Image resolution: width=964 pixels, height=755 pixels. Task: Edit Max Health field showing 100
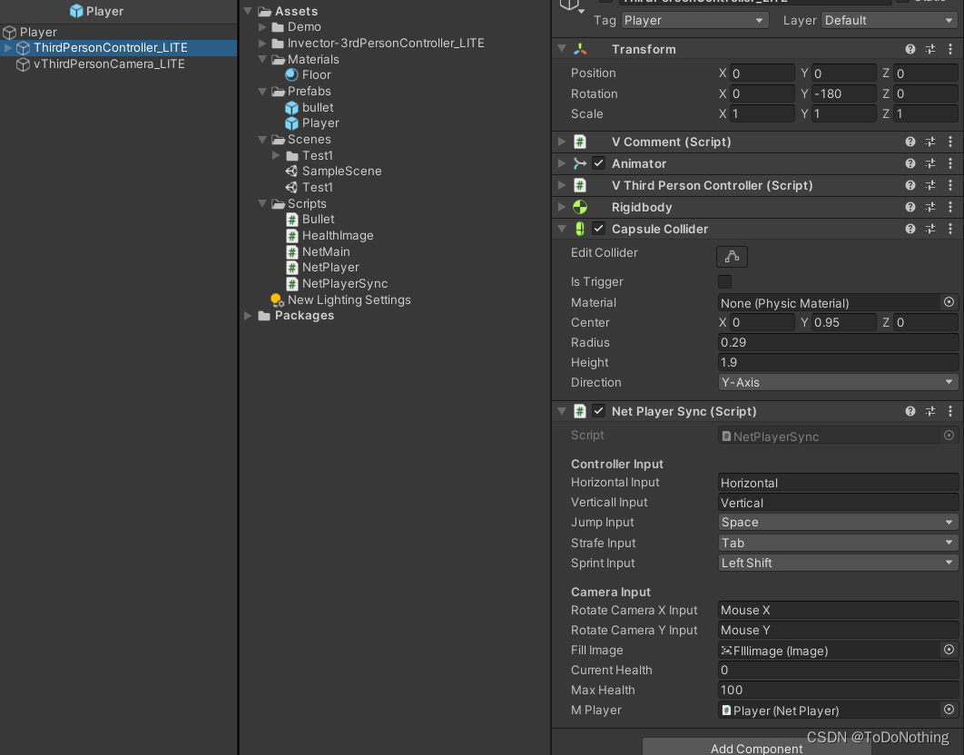tap(837, 690)
